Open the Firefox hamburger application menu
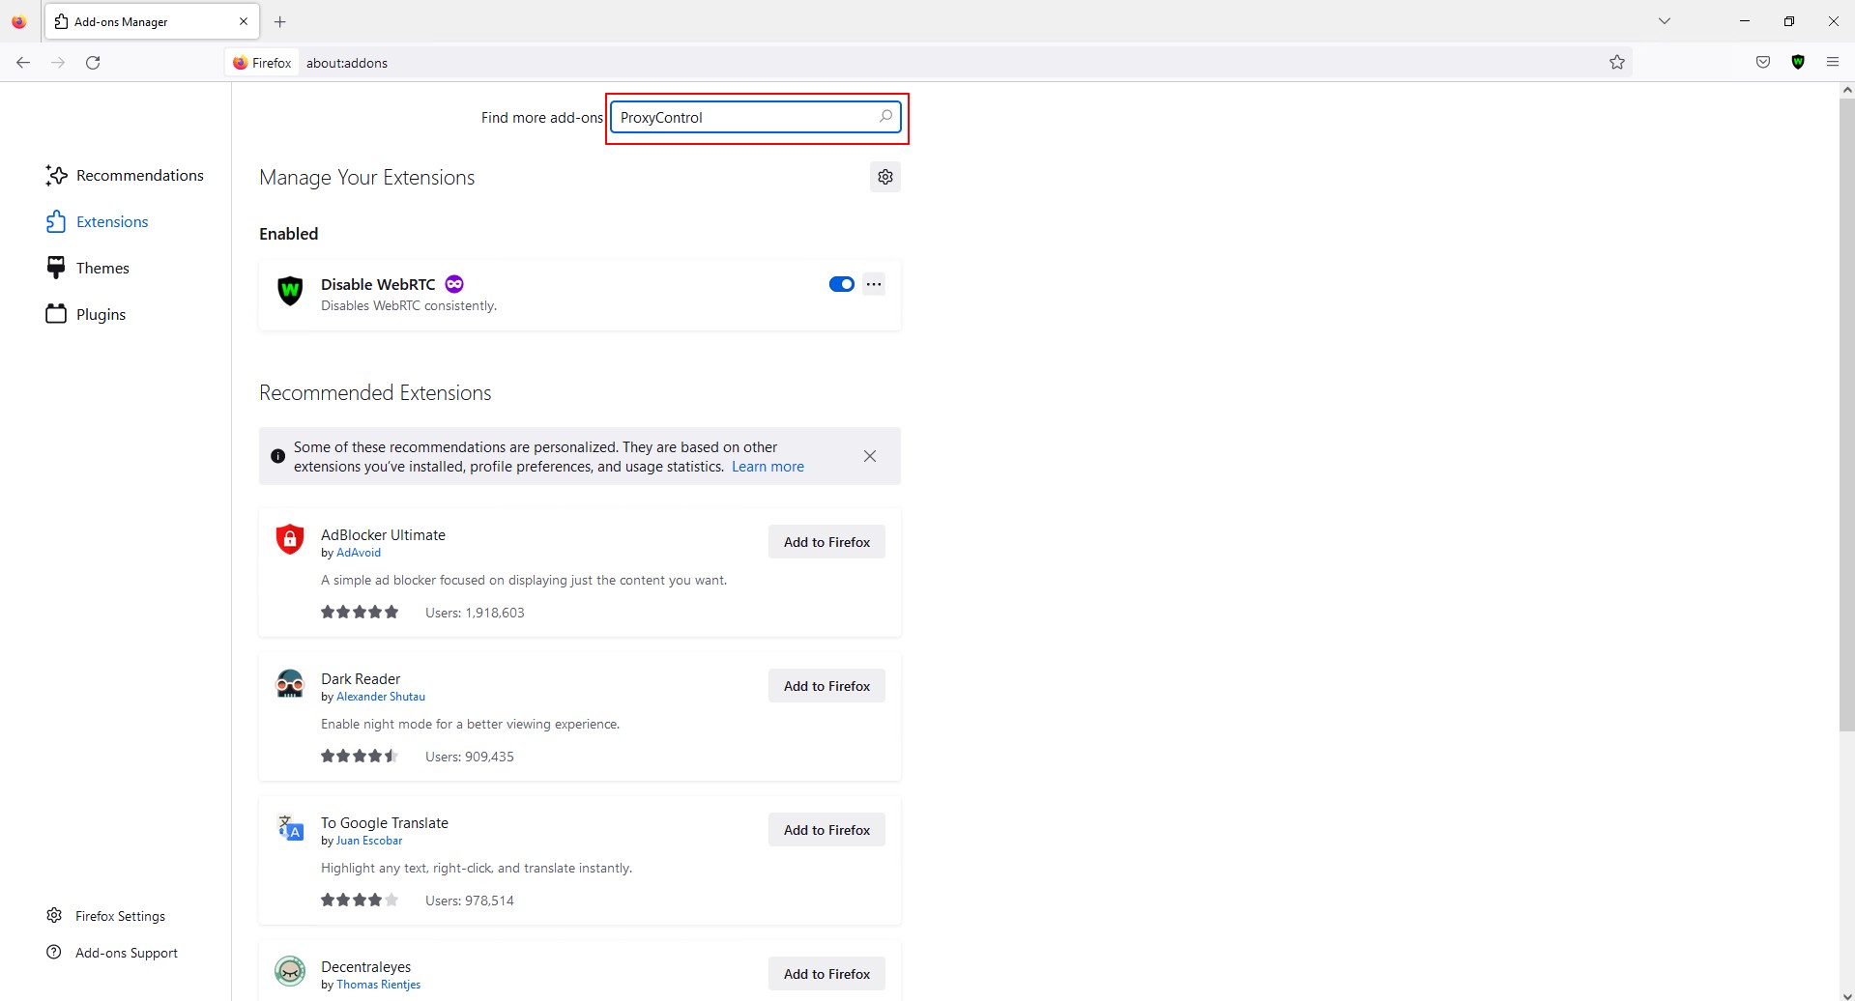The height and width of the screenshot is (1001, 1855). click(x=1833, y=62)
